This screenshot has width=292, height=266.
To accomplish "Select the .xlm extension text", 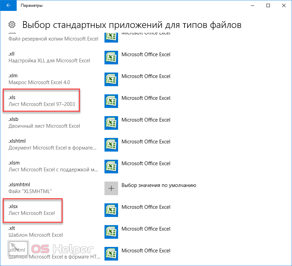I will tap(13, 76).
